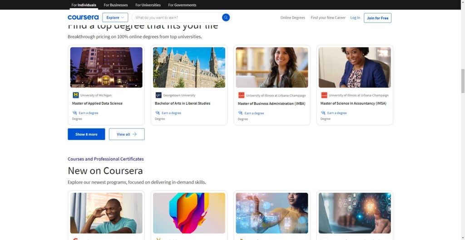This screenshot has height=240, width=465.
Task: Open the For Governments tab
Action: (x=182, y=5)
